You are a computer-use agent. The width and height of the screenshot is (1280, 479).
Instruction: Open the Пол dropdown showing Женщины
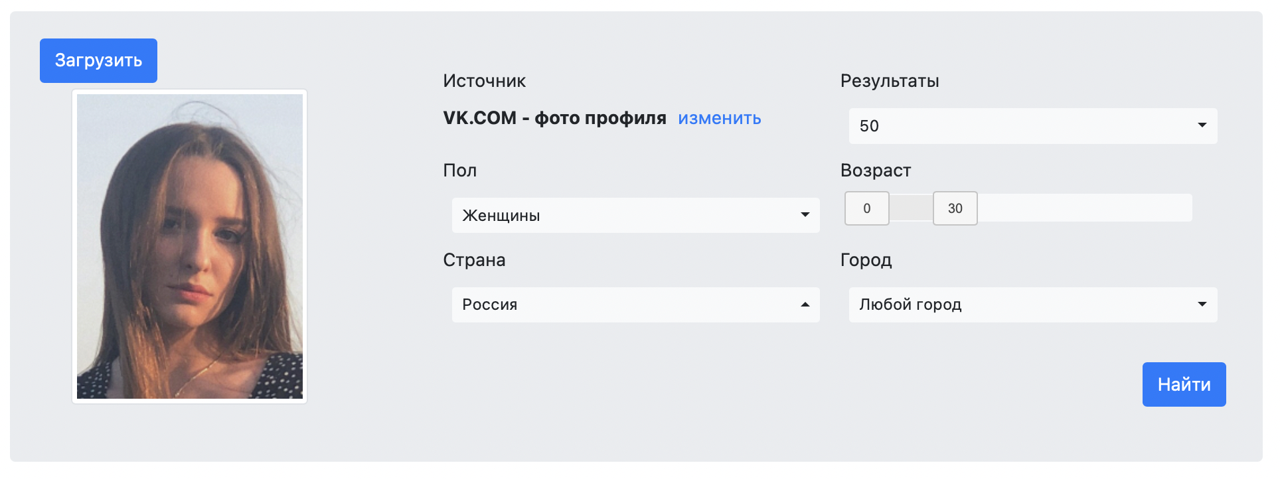[636, 216]
